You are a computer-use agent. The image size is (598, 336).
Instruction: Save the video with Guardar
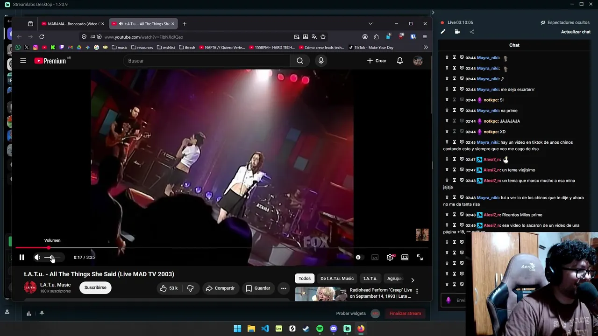pos(258,288)
